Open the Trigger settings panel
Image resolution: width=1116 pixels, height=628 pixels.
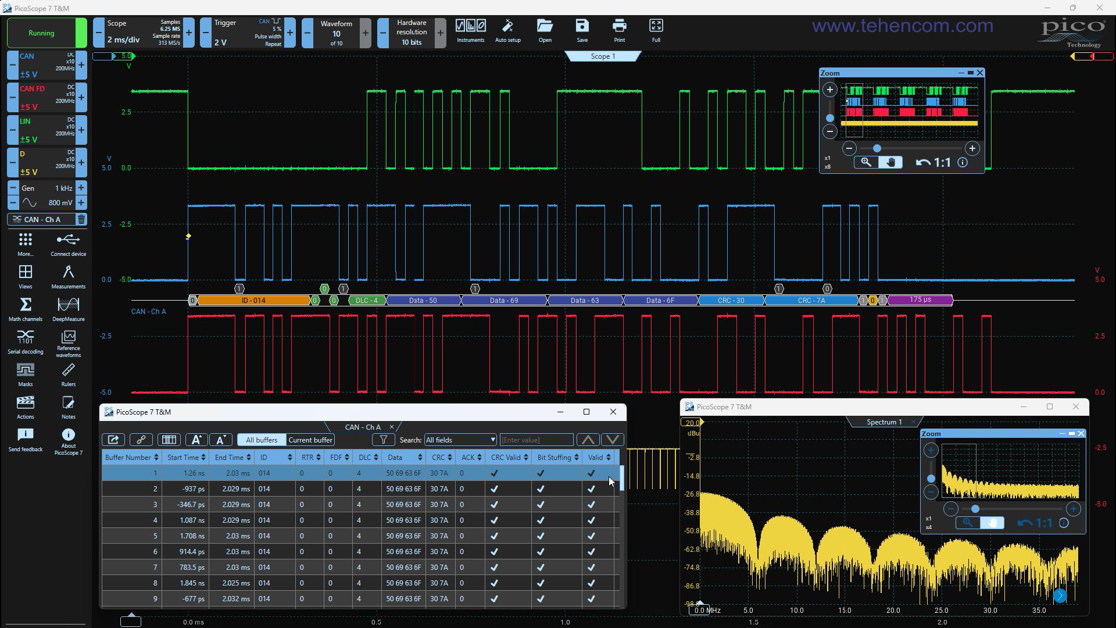tap(248, 33)
